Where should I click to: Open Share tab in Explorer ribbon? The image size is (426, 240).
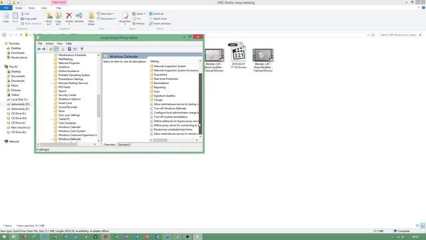(x=31, y=8)
